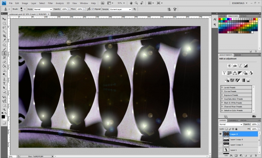Expand Levels Presets
Viewport: 262px width, 158px height.
(x=222, y=88)
